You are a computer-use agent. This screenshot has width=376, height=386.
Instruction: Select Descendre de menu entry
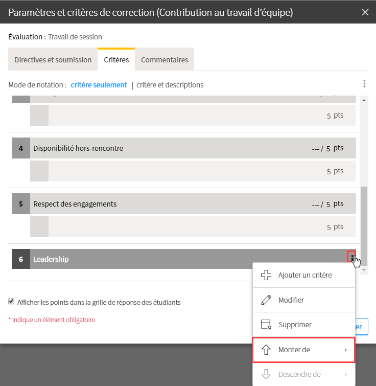pyautogui.click(x=304, y=374)
